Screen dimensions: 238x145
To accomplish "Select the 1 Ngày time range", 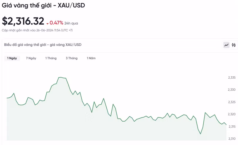I will pos(12,58).
